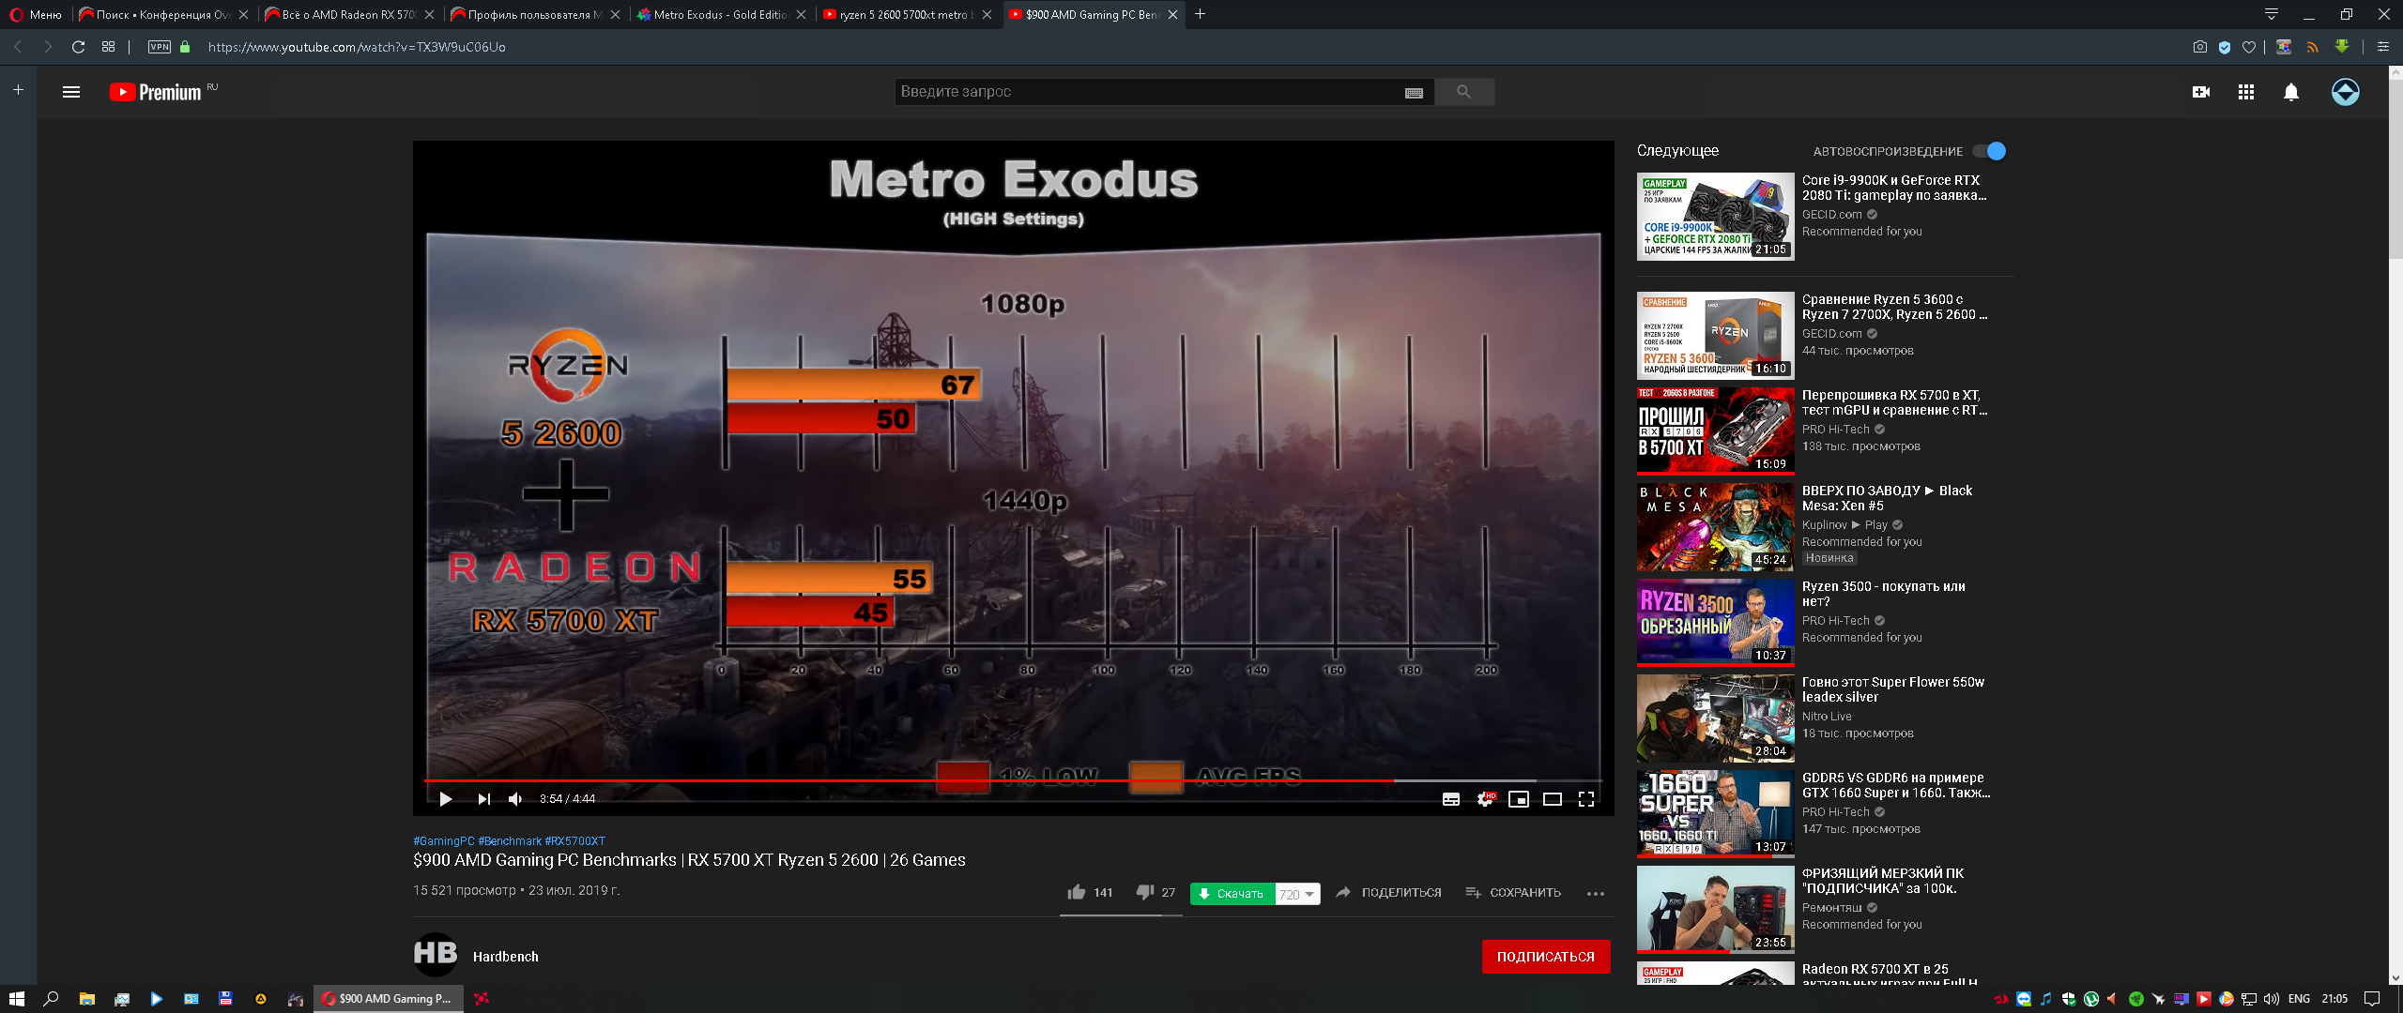
Task: Open video settings gear
Action: click(x=1485, y=799)
